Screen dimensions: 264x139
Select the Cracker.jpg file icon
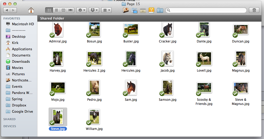click(x=167, y=30)
